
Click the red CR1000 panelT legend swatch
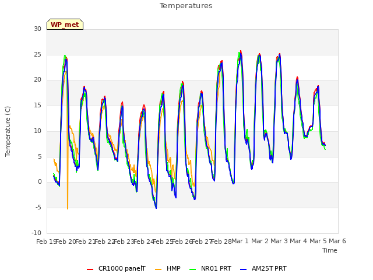click(x=90, y=269)
